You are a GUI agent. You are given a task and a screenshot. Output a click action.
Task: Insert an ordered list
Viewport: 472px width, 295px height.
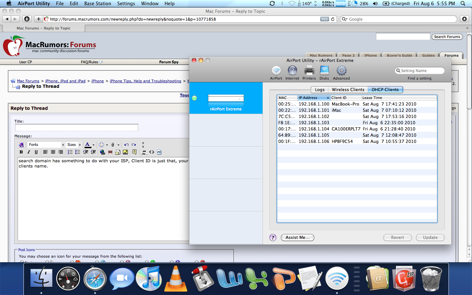point(70,152)
